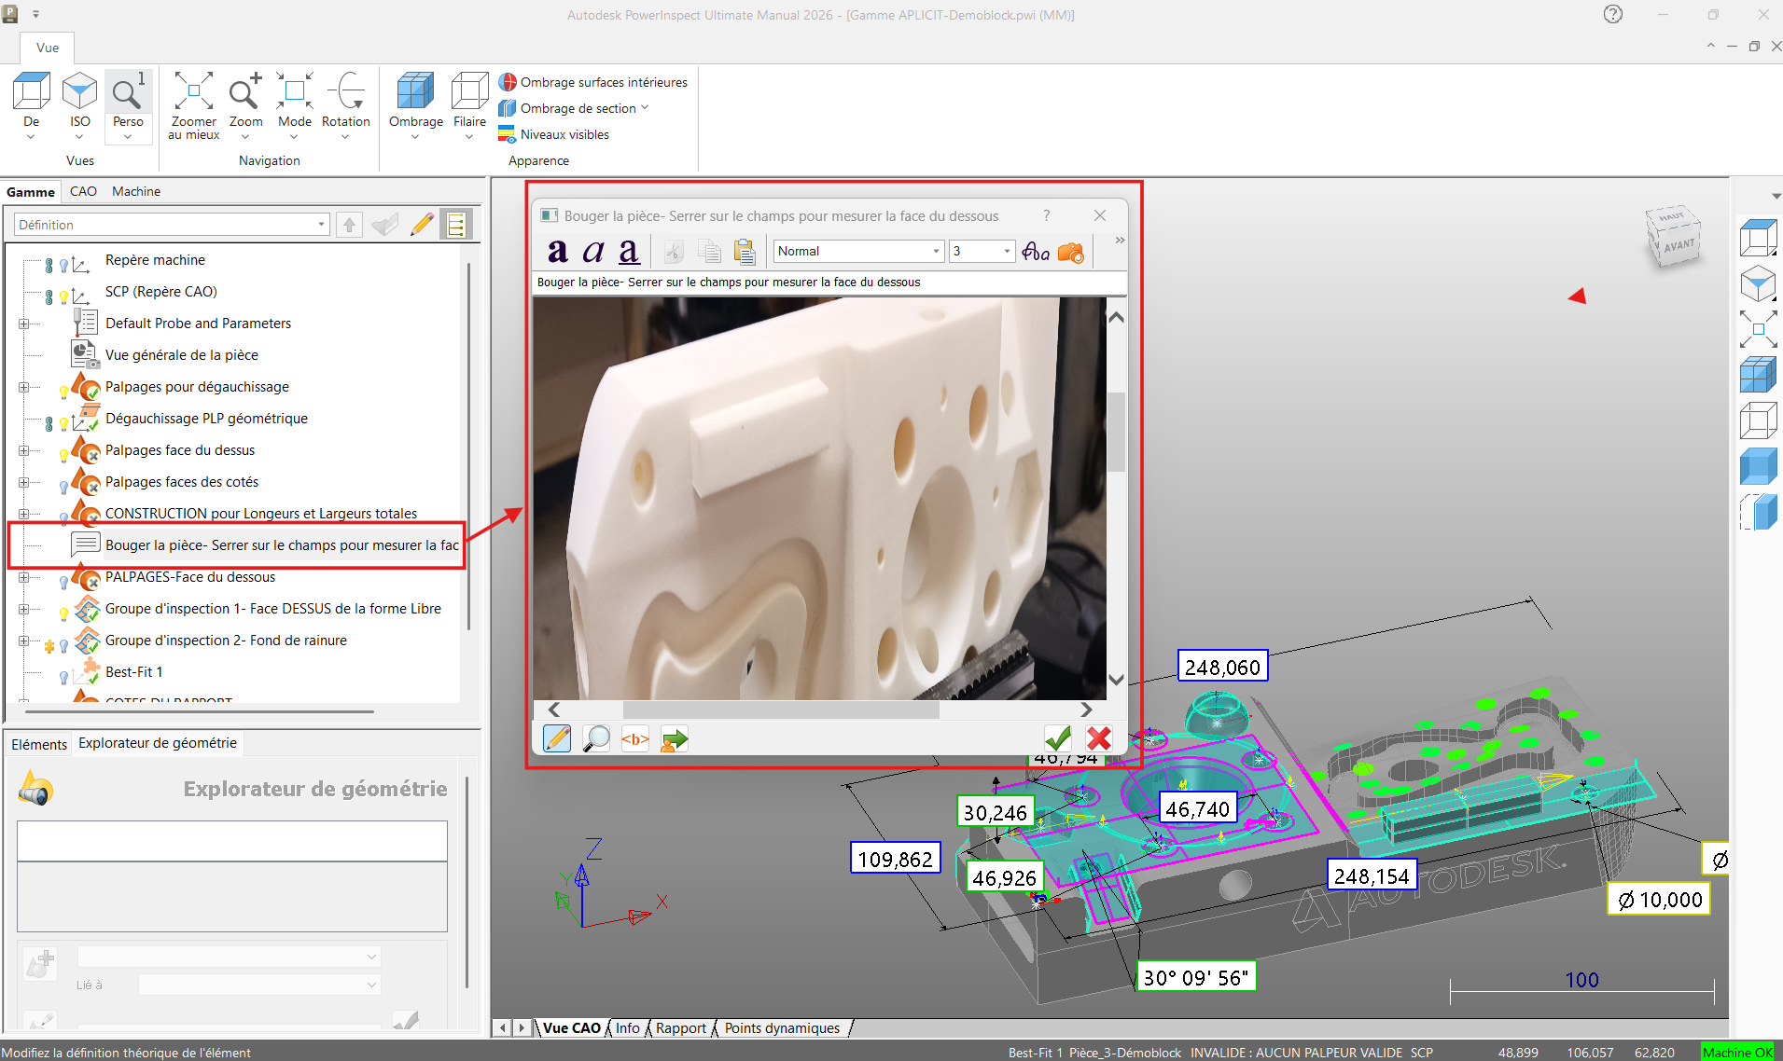Toggle lightbulb visibility for Palpages face du dessus
Screen dimensions: 1783x1061
click(x=63, y=456)
